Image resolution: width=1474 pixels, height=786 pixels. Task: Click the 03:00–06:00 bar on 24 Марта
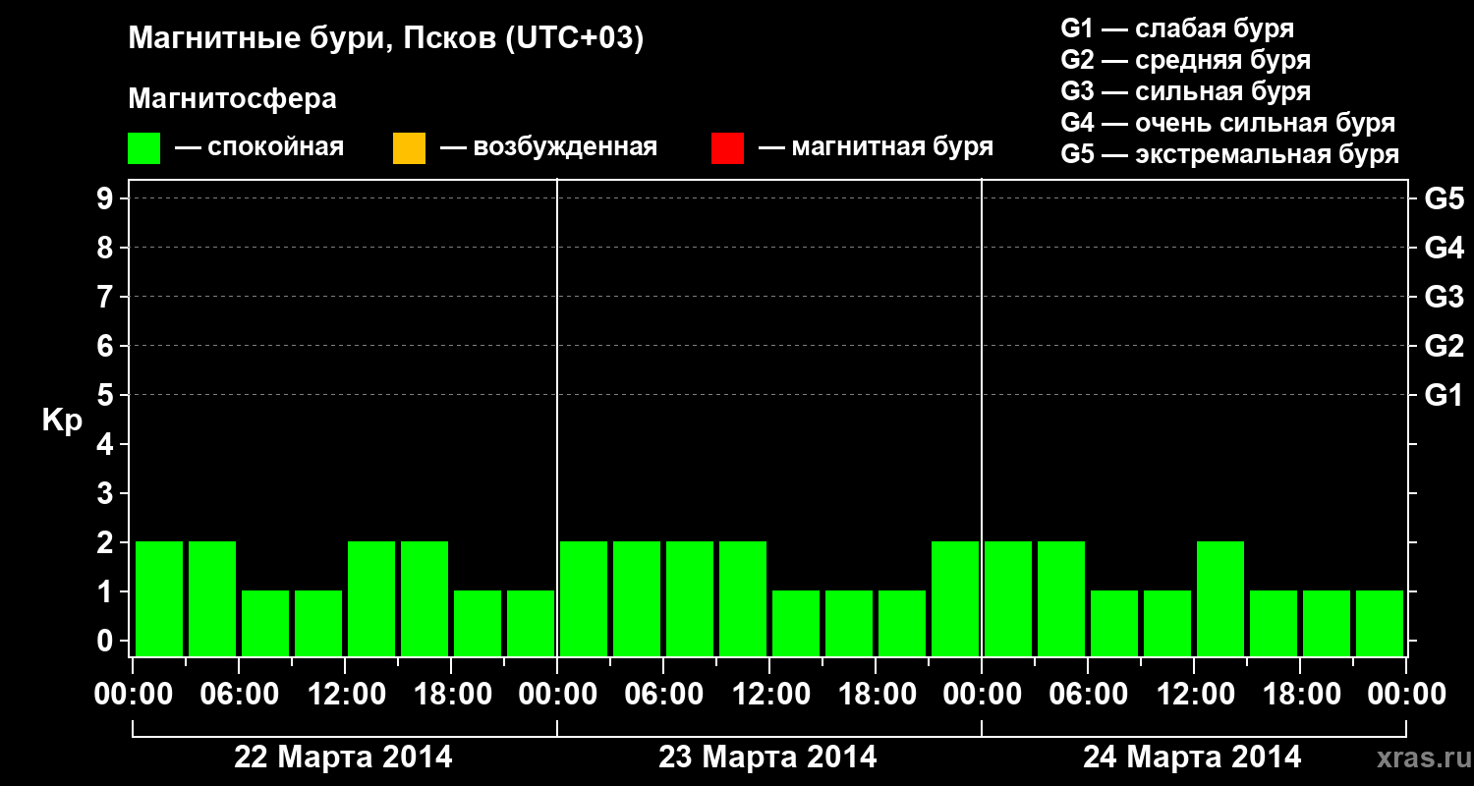pos(1061,598)
